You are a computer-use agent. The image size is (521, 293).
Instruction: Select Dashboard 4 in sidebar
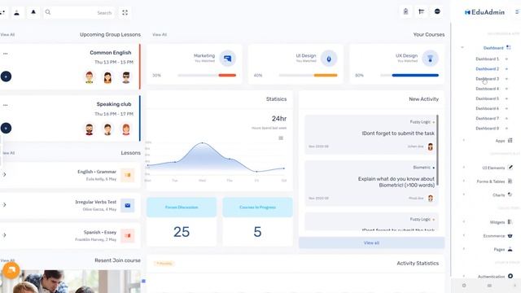(487, 89)
